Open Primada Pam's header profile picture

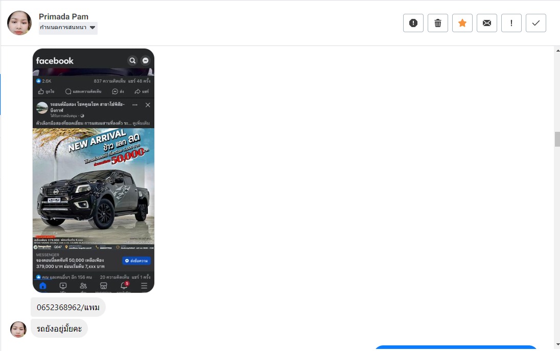point(19,23)
